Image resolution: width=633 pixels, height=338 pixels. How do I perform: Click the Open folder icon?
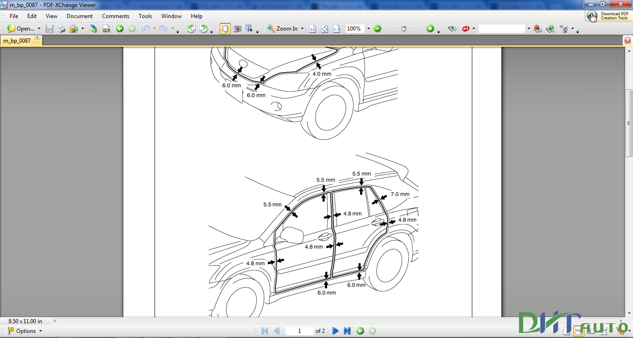click(x=11, y=29)
